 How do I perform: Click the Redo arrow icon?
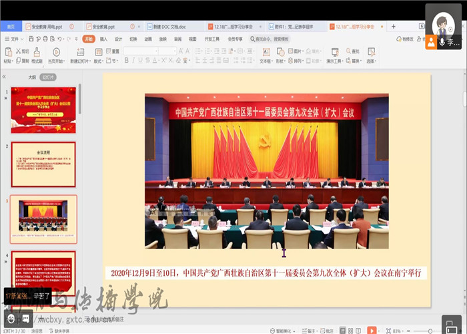[x=69, y=39]
